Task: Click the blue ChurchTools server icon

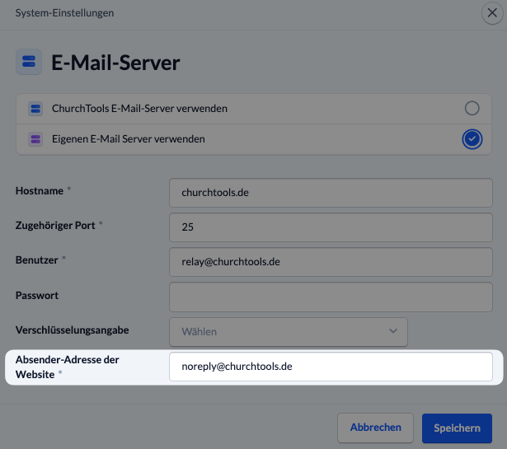Action: click(35, 109)
